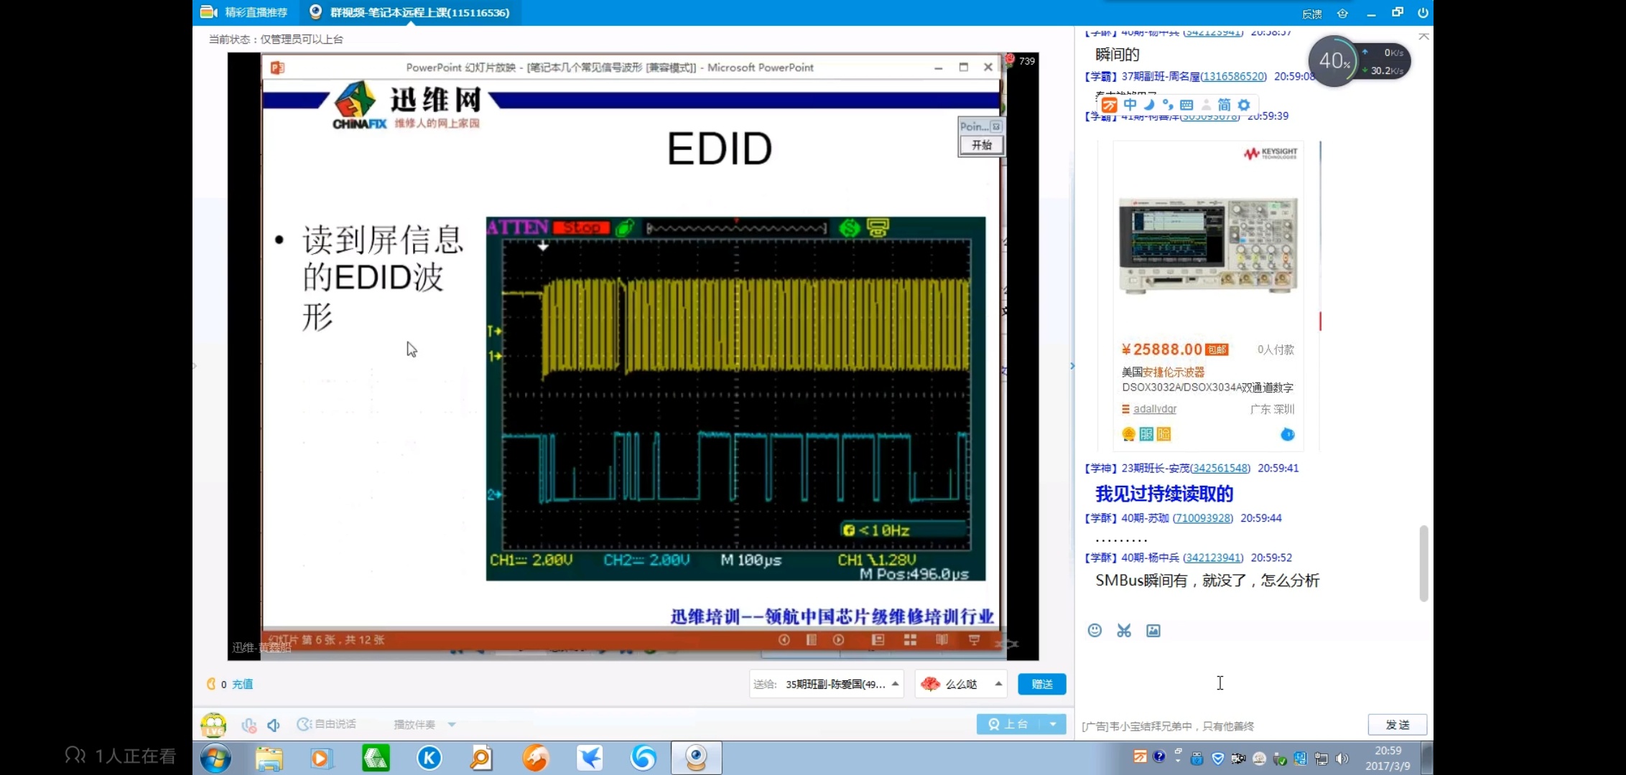Click PowerPoint next slide arrow icon

tap(838, 639)
